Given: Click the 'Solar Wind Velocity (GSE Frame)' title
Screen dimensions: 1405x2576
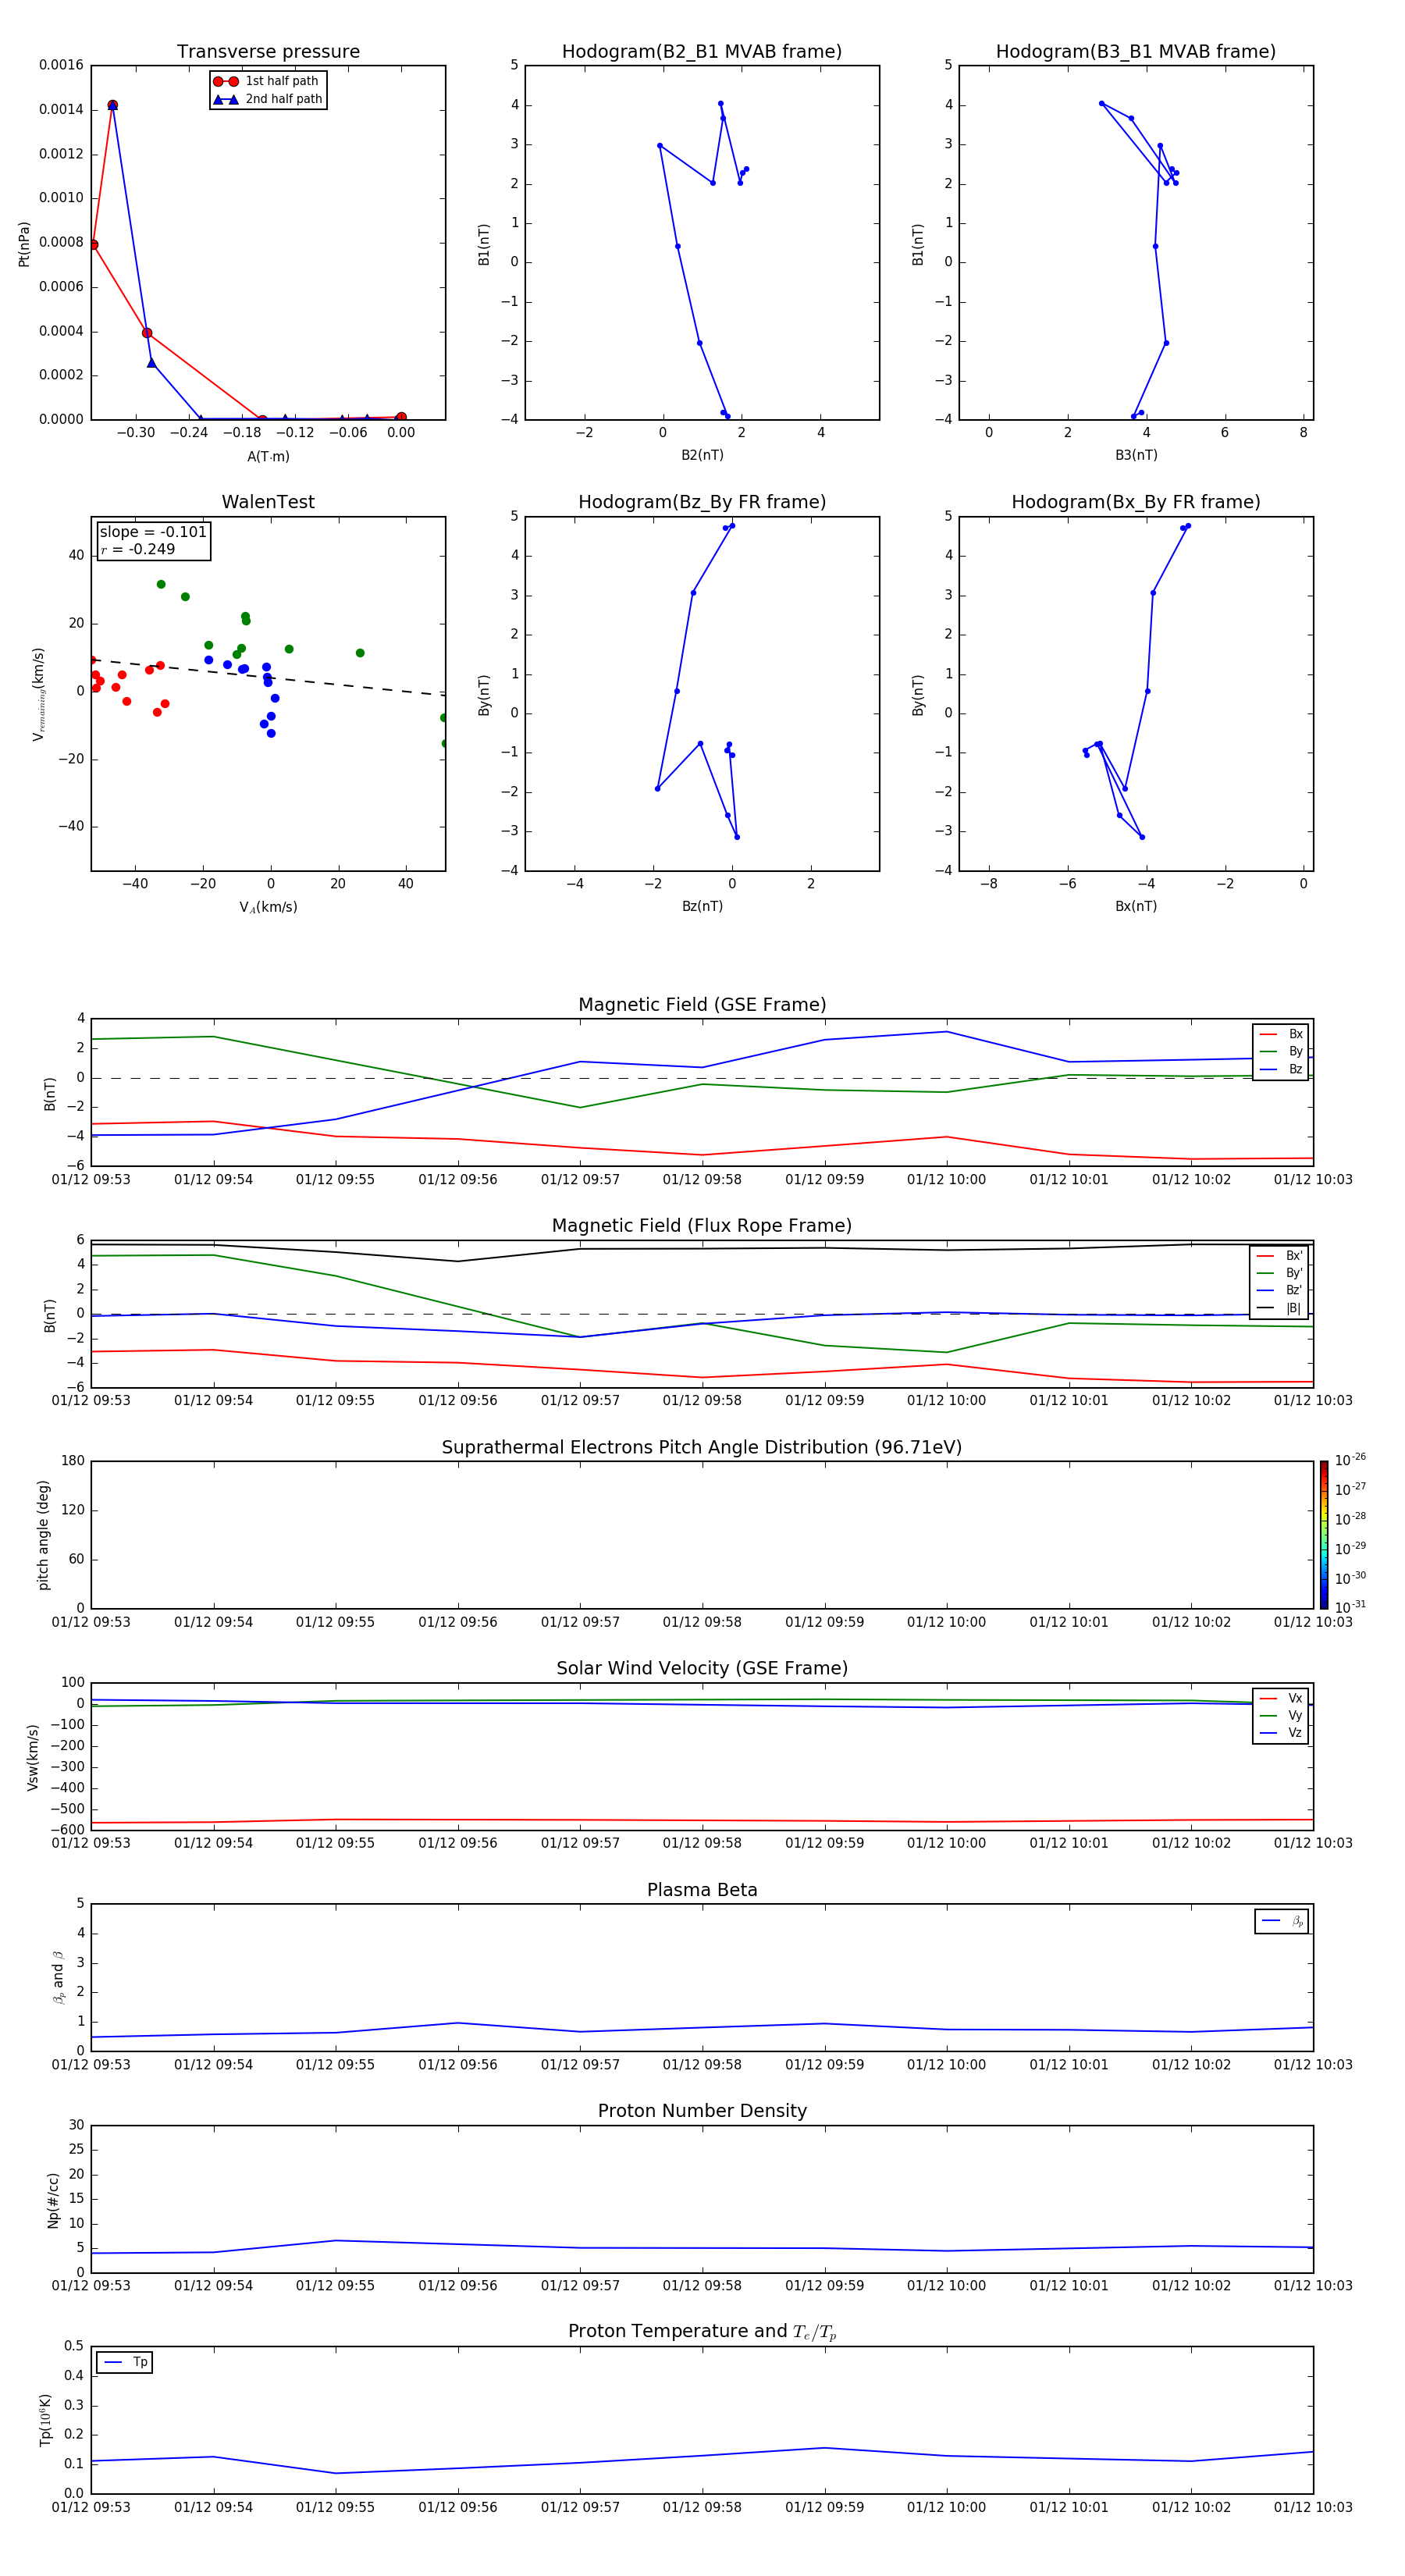Looking at the screenshot, I should [x=702, y=1669].
